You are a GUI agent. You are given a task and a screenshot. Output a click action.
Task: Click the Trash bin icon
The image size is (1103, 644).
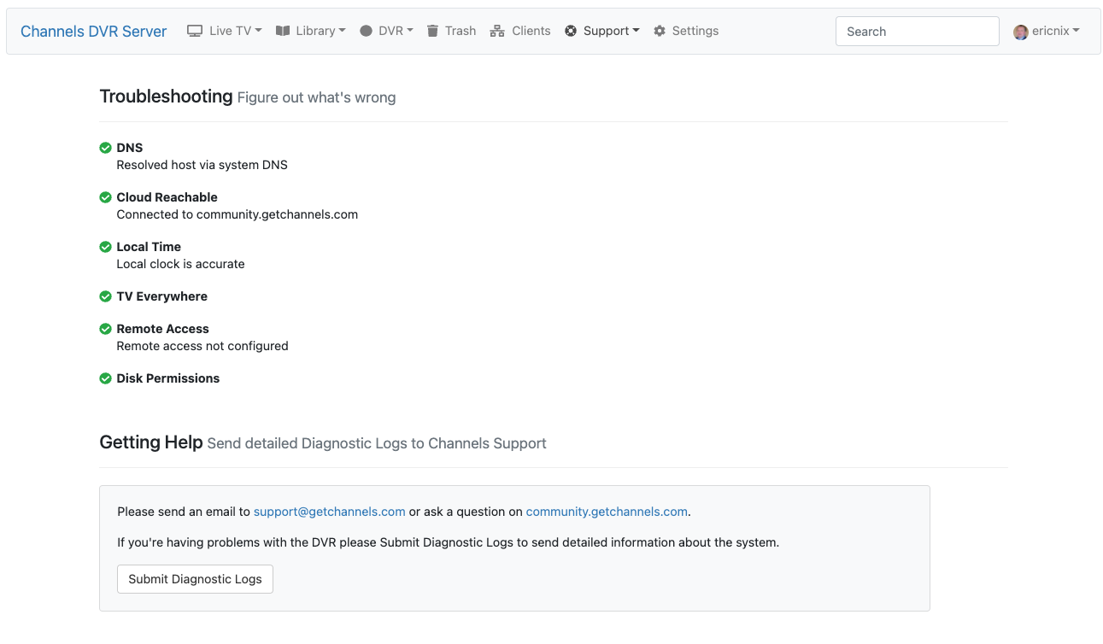coord(433,31)
